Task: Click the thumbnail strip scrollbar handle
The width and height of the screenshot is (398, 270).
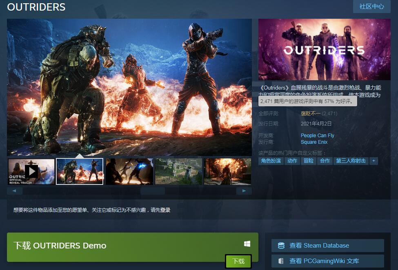Action: [152, 191]
